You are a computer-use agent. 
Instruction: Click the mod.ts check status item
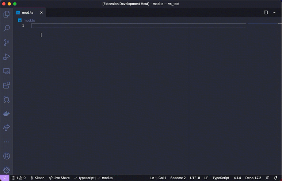click(105, 178)
